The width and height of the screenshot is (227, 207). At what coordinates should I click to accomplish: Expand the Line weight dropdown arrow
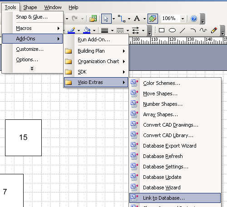112,30
